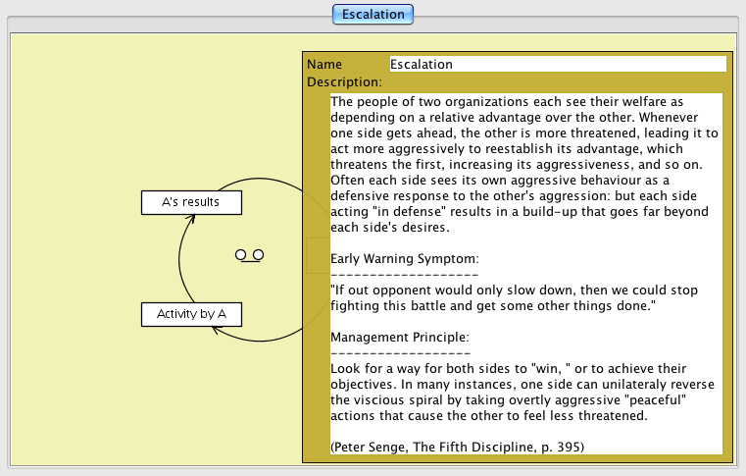Image resolution: width=746 pixels, height=476 pixels.
Task: Click the arrowhead pointing into A's results
Action: 193,218
